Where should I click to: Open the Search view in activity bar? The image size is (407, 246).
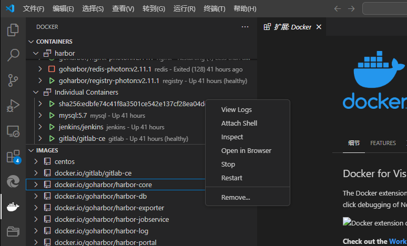[x=13, y=55]
